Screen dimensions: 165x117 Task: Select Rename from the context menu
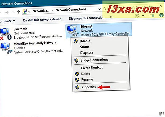click(87, 80)
